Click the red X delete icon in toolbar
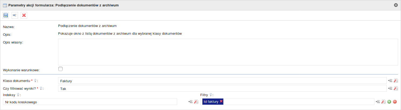This screenshot has width=401, height=110. tap(24, 15)
